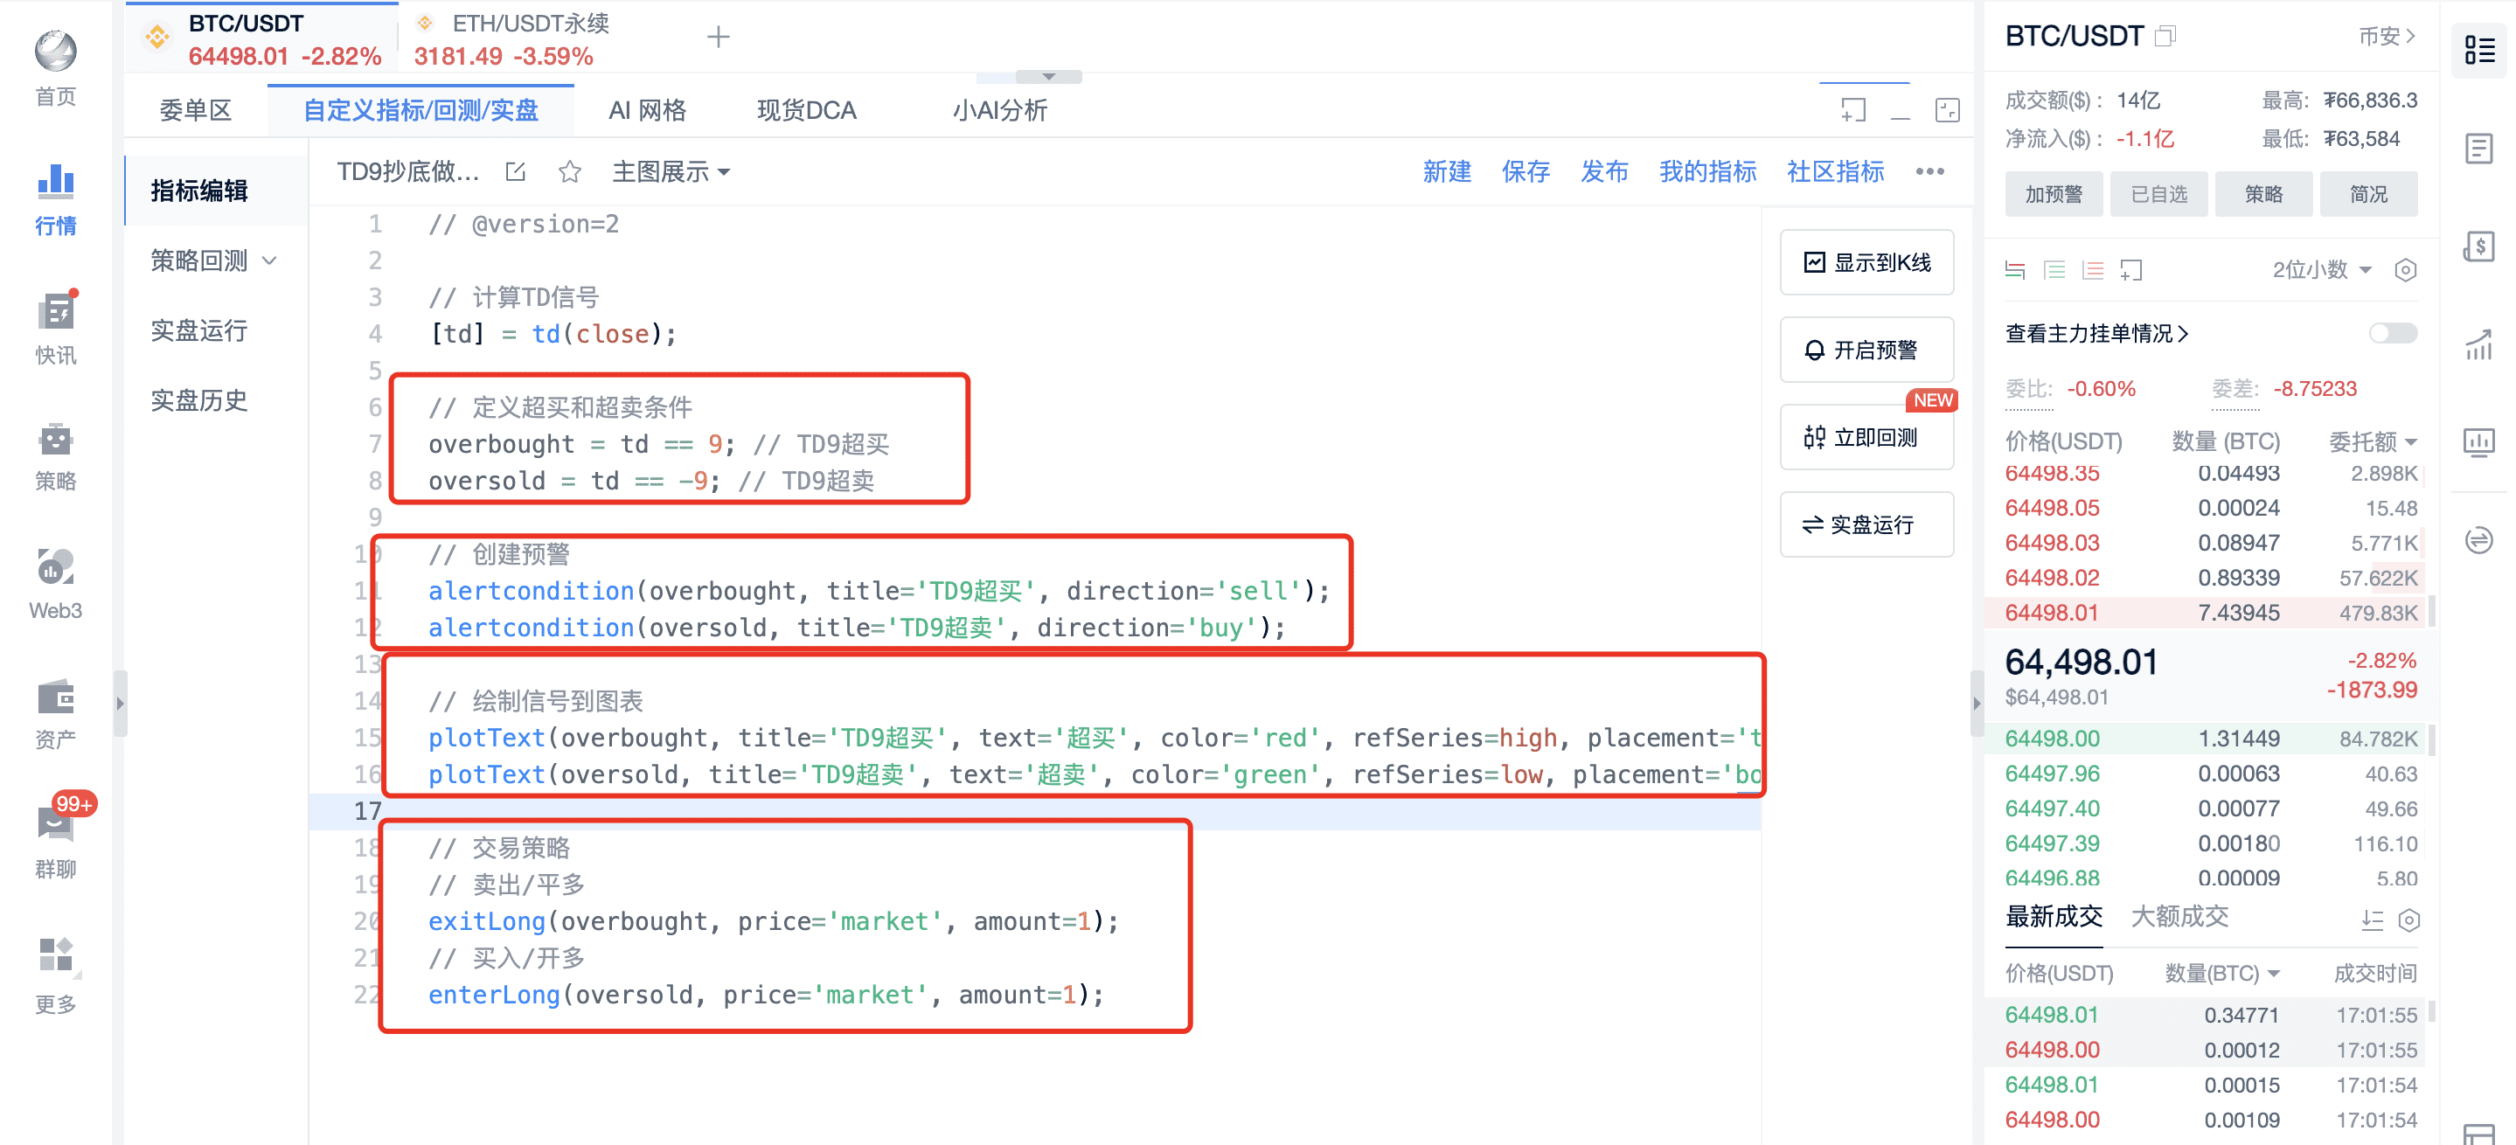Switch to 现货DCA tab
This screenshot has width=2516, height=1145.
(x=806, y=110)
